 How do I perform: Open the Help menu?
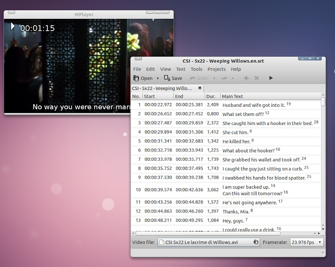click(x=236, y=69)
